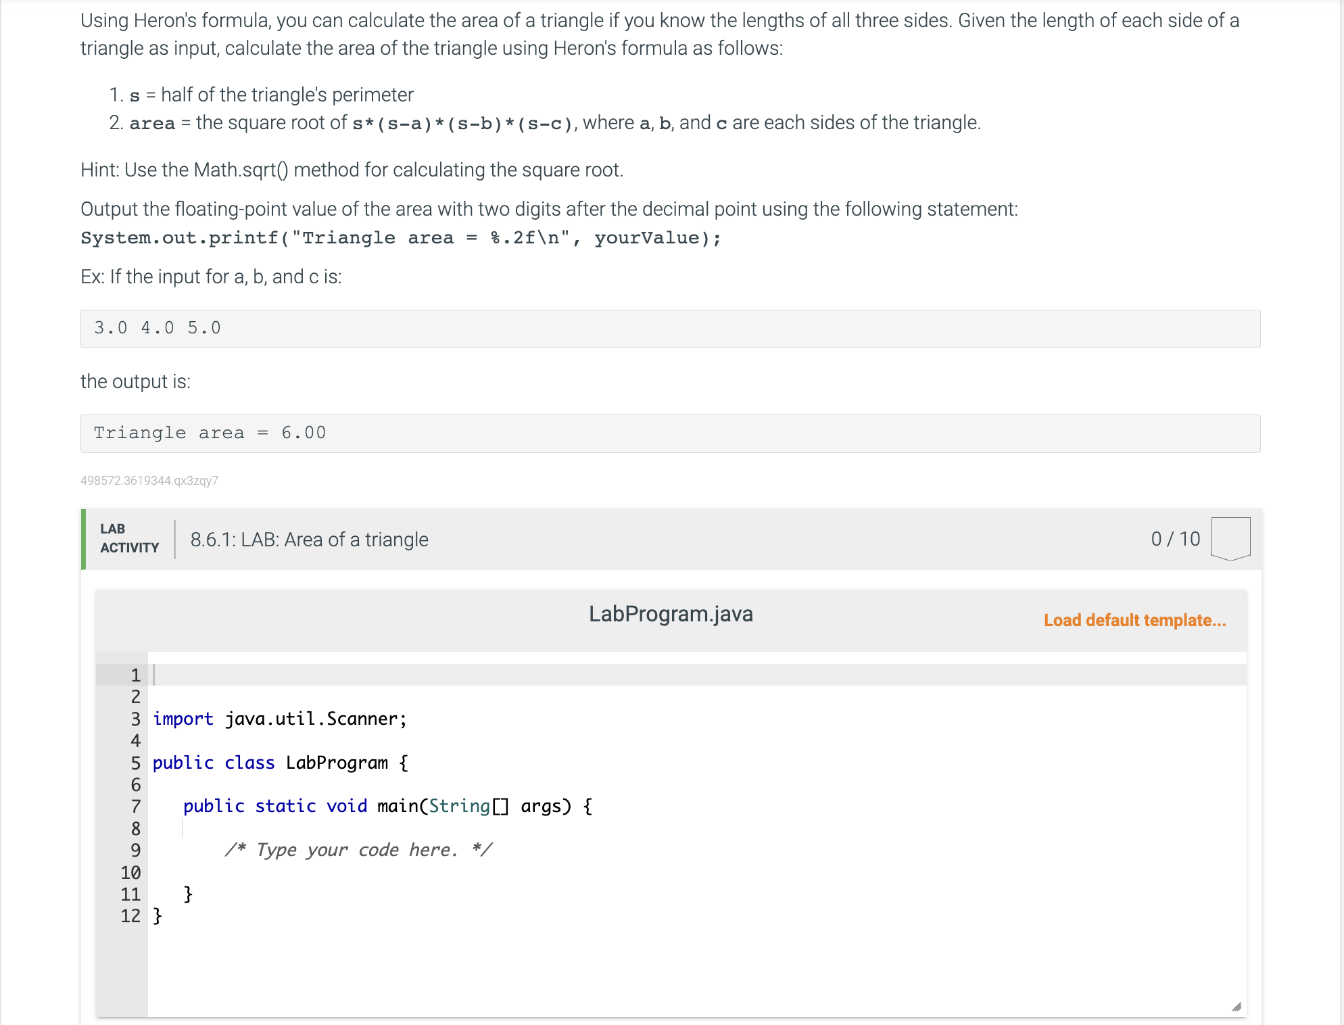
Task: Click the code editor resize handle
Action: 1237,1007
